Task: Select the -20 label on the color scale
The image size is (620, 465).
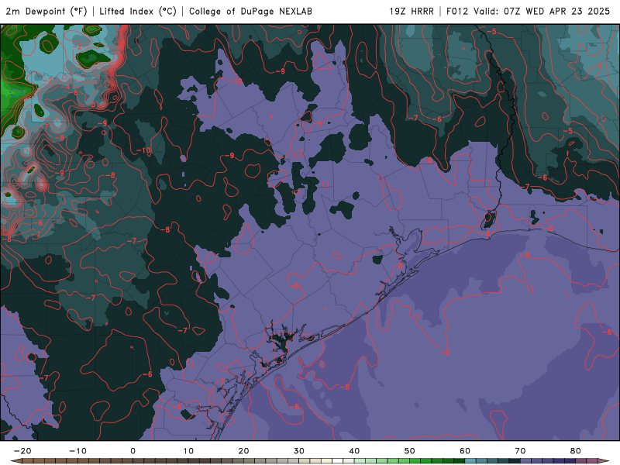Action: point(22,451)
